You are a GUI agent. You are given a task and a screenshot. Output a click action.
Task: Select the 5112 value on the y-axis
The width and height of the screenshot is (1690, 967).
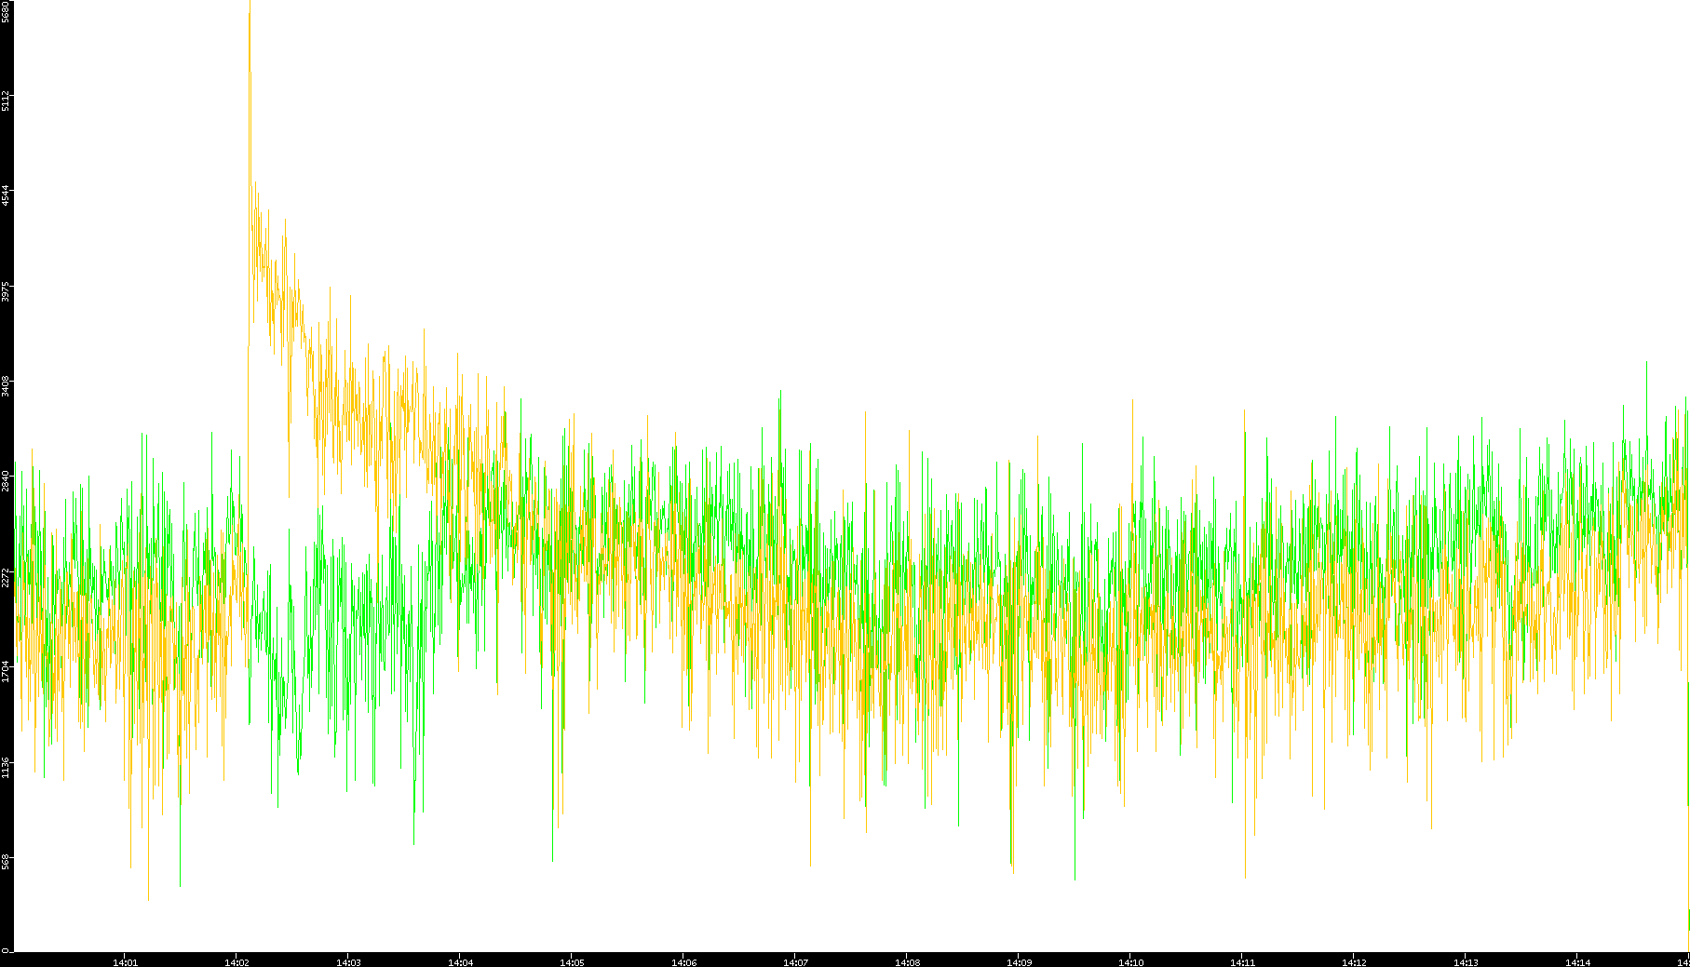(6, 101)
